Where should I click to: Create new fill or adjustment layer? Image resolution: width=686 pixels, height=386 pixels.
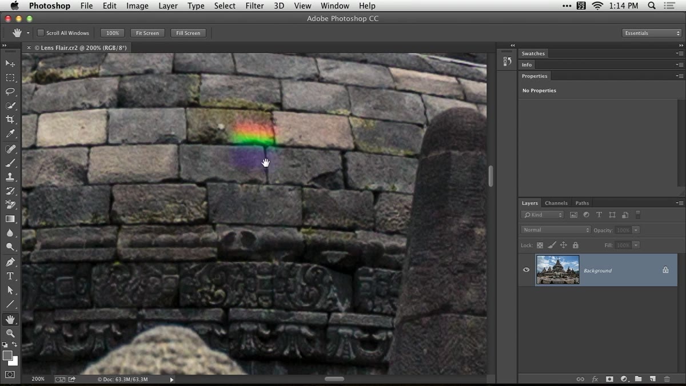(x=624, y=379)
